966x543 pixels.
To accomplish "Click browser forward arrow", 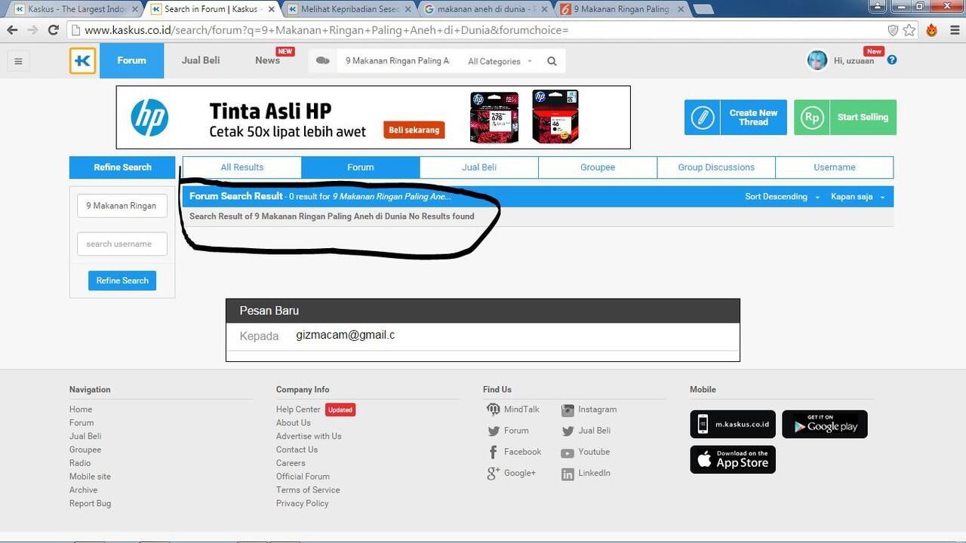I will point(32,30).
